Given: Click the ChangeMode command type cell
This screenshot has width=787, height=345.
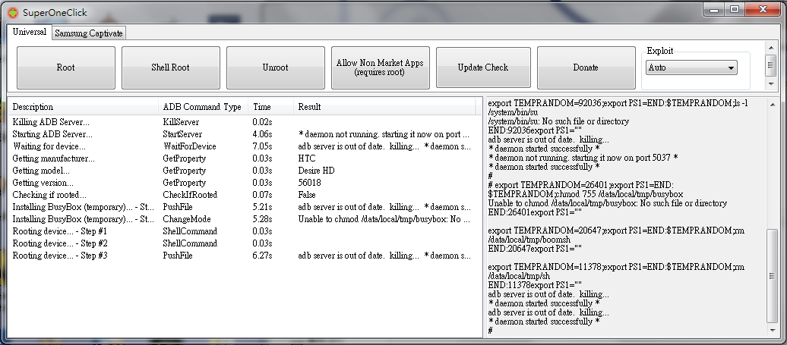Looking at the screenshot, I should (x=187, y=219).
